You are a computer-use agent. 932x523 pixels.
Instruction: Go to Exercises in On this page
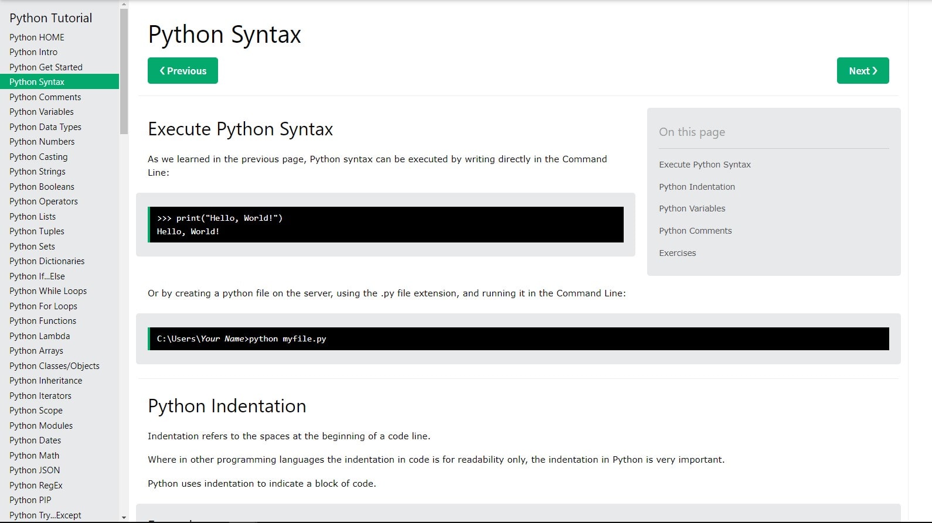coord(677,253)
